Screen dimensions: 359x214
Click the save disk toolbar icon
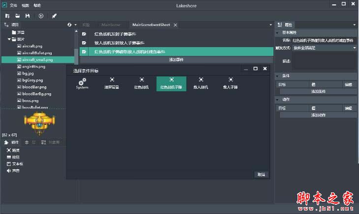click(x=28, y=16)
